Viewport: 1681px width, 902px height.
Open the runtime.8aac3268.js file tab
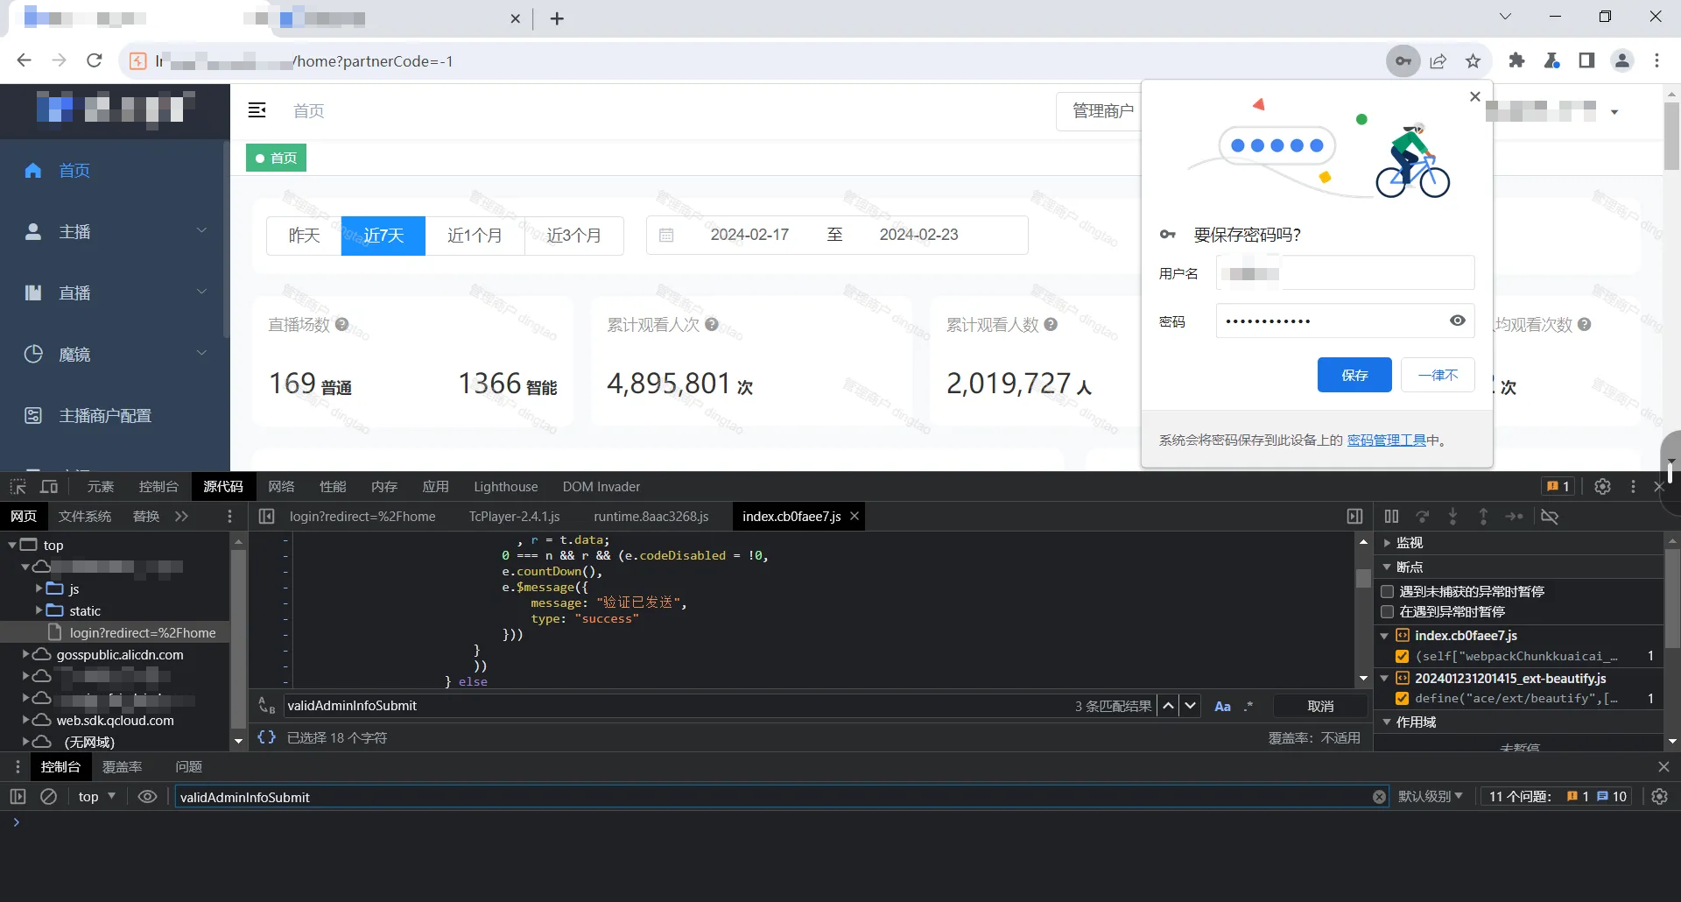(651, 517)
